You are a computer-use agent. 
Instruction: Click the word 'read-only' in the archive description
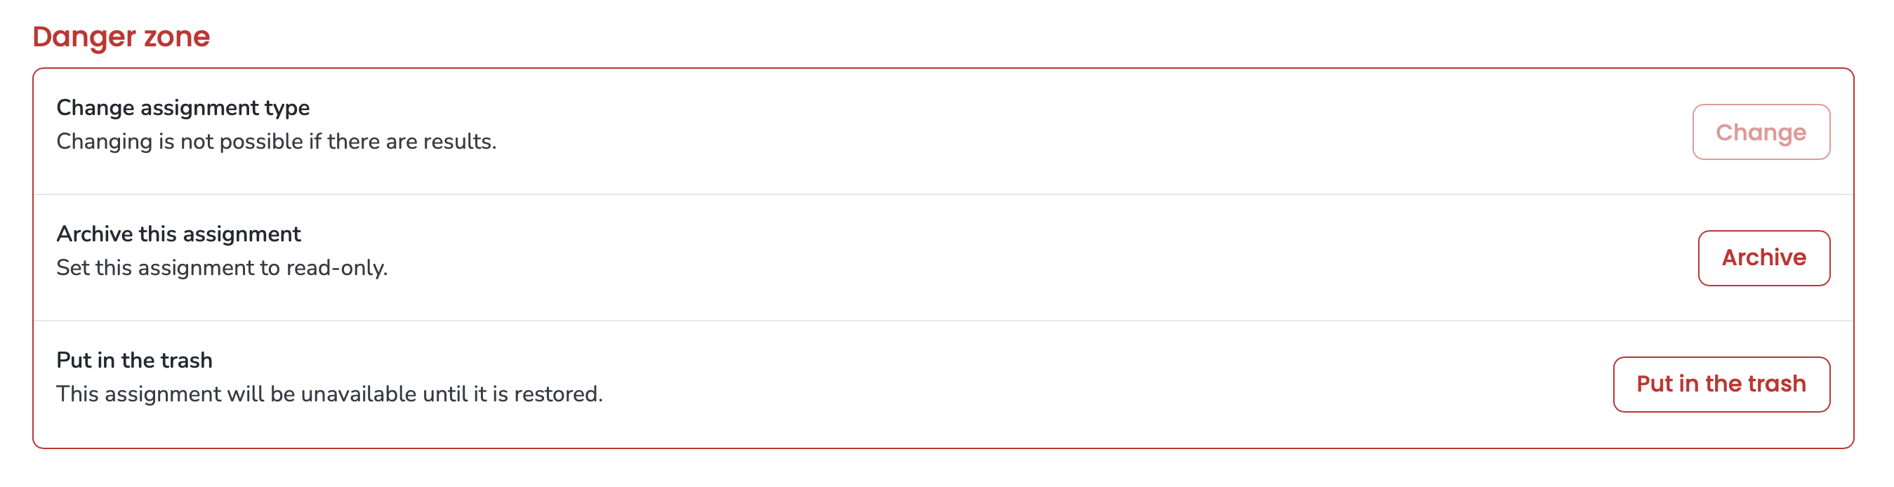coord(337,268)
